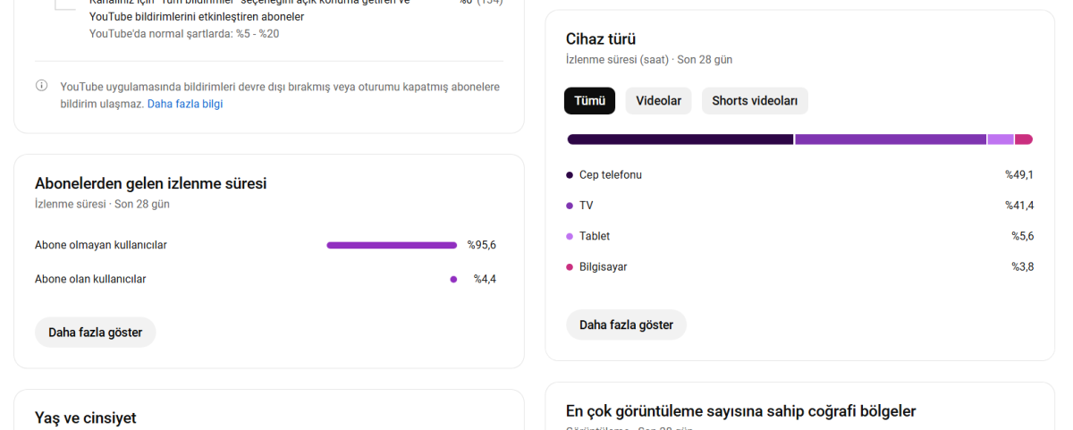Click the 'Bilgisayar' row label
Screen dimensions: 1073x430
(x=604, y=266)
